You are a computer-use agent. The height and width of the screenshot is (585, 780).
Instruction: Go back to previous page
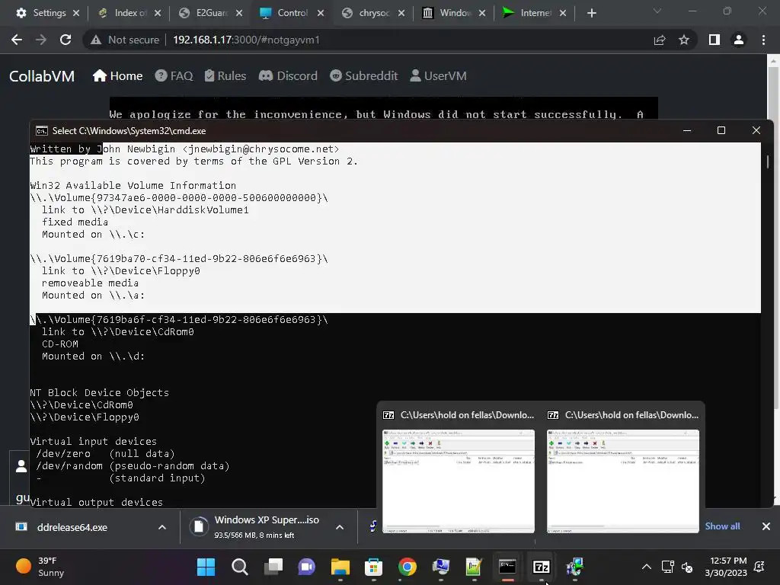(17, 40)
